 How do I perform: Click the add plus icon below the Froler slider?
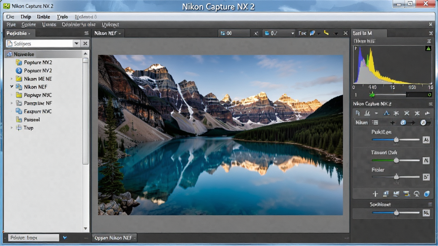tap(375, 194)
